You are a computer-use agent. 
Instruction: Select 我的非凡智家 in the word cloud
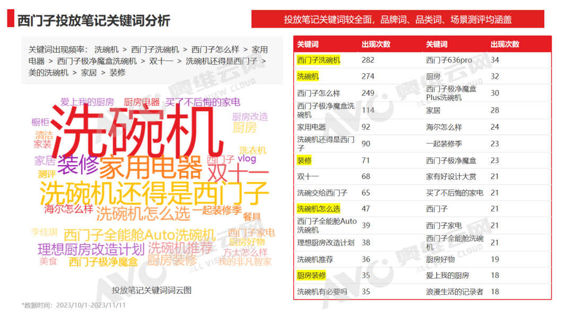click(245, 261)
